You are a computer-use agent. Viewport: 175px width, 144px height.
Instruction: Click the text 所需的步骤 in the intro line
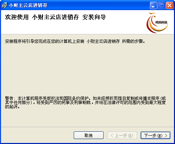132,41
